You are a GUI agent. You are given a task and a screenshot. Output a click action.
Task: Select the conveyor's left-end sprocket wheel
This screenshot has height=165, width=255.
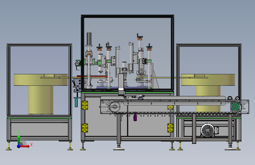[x=115, y=107]
